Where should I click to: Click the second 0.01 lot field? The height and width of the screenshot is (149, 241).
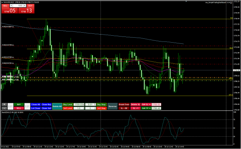(27, 106)
